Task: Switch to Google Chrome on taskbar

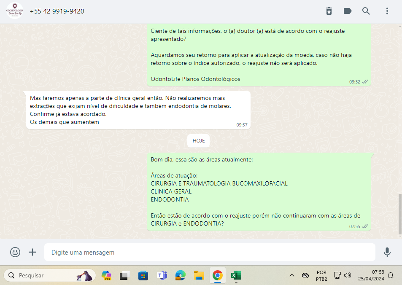Action: [x=217, y=276]
